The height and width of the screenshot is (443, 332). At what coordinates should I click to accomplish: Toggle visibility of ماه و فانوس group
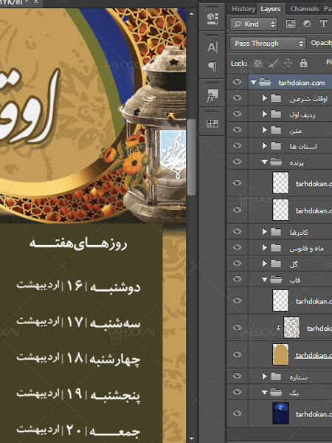pyautogui.click(x=238, y=247)
